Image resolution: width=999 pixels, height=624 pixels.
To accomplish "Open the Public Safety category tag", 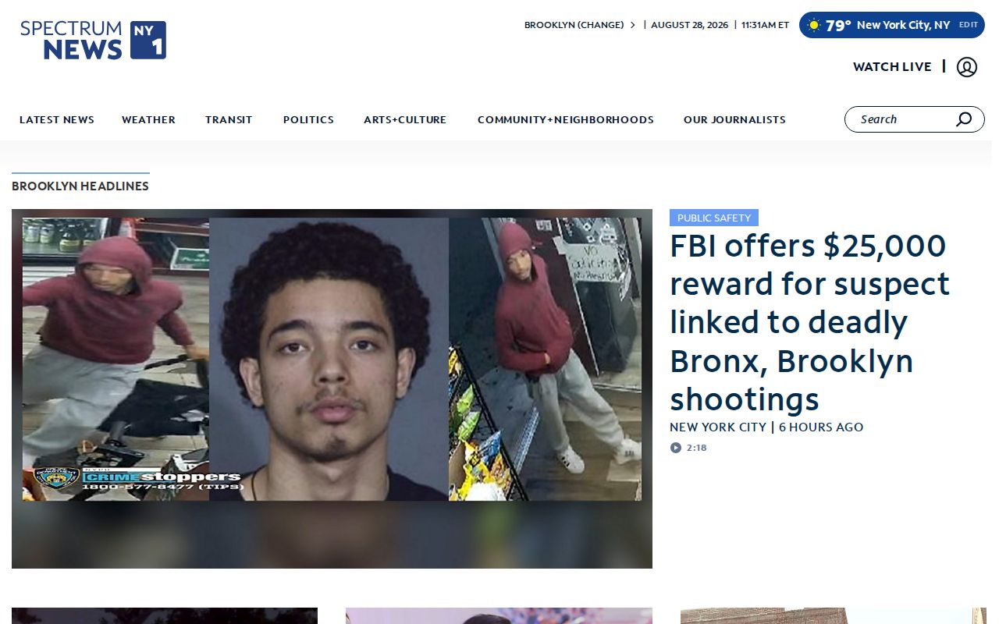I will 714,218.
